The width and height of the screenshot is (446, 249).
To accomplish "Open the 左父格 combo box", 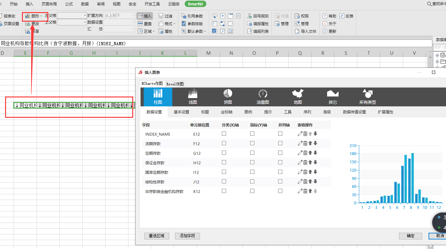I will coord(72,15).
